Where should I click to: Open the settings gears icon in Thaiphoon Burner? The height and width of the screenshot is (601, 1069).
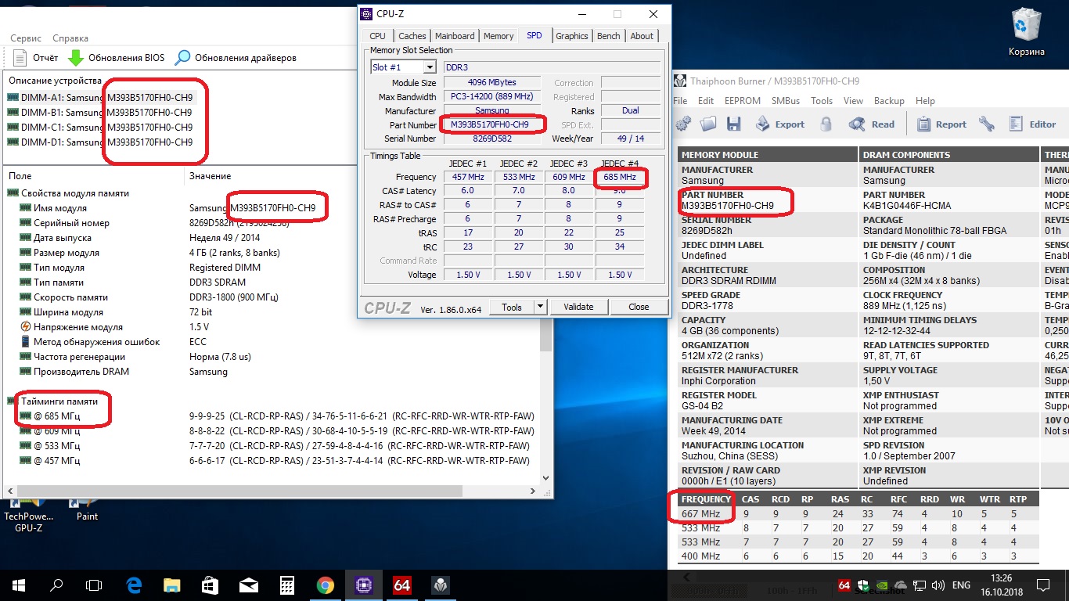683,124
